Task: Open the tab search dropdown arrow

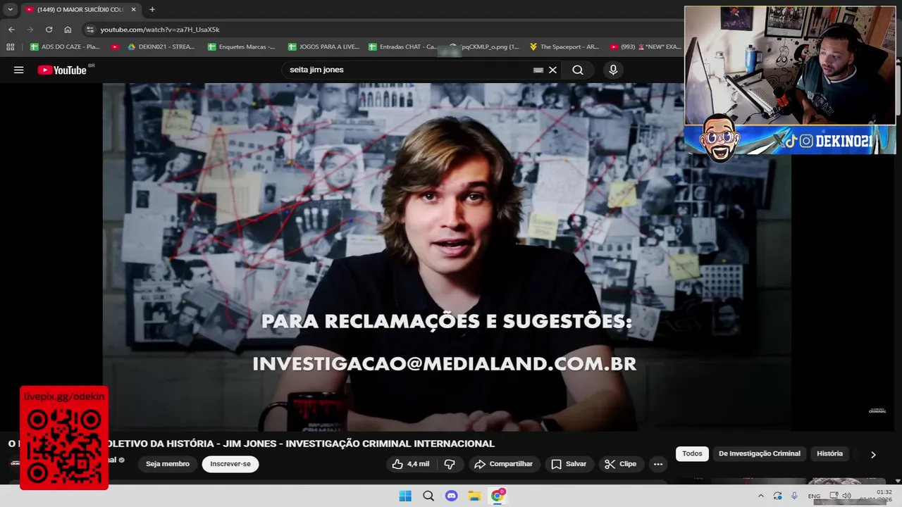Action: point(10,9)
